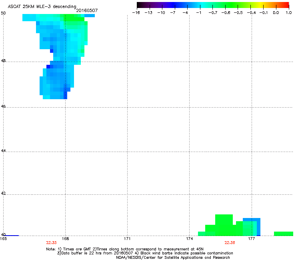Click the color bar label -0.4
Screen dimensions: 296x260
[x=252, y=13]
